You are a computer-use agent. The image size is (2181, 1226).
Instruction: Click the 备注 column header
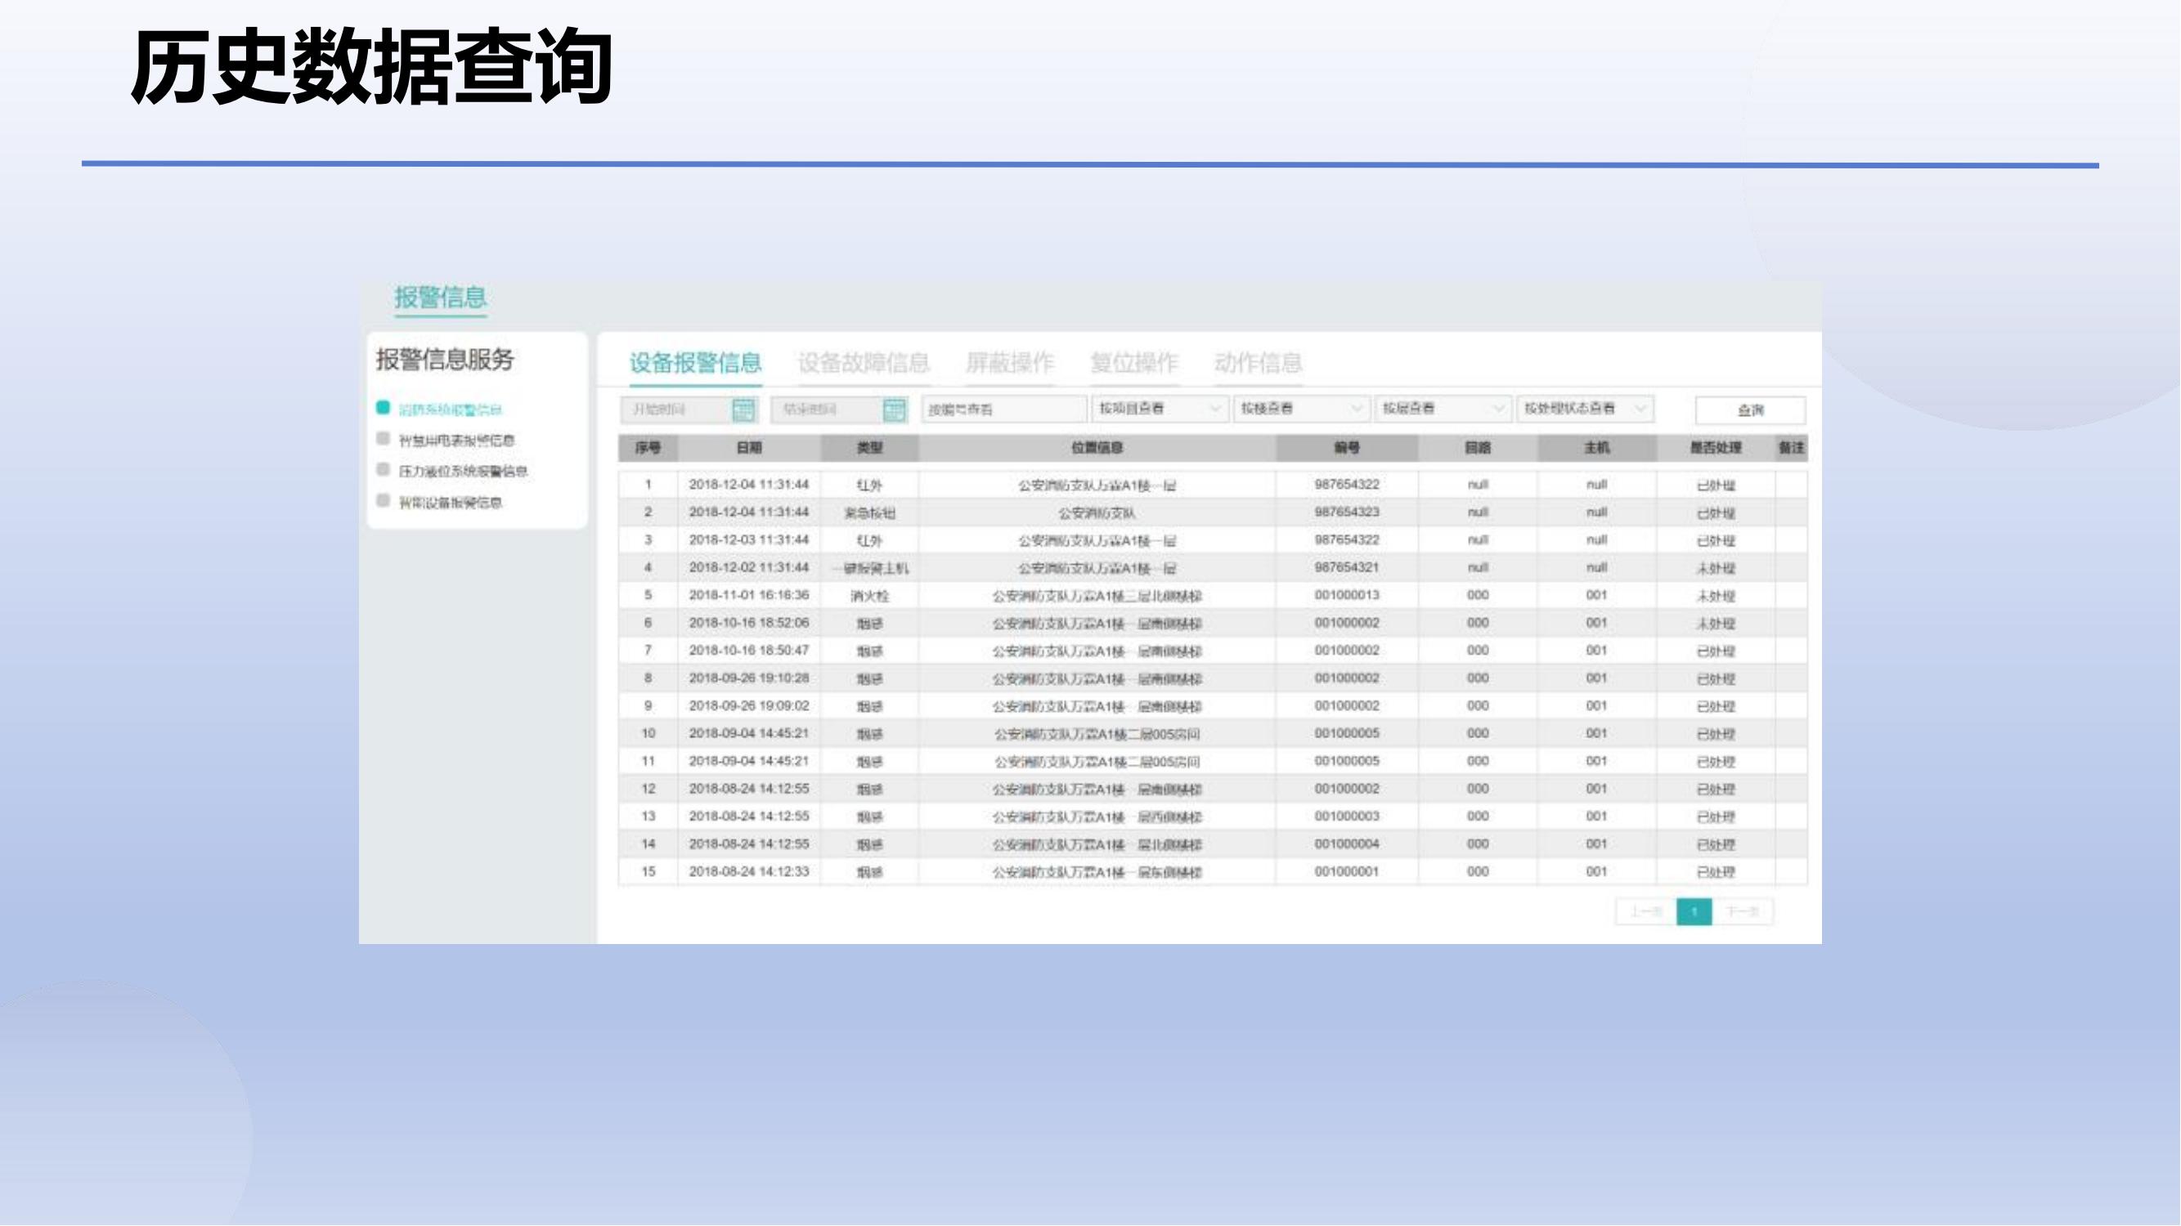[1792, 448]
